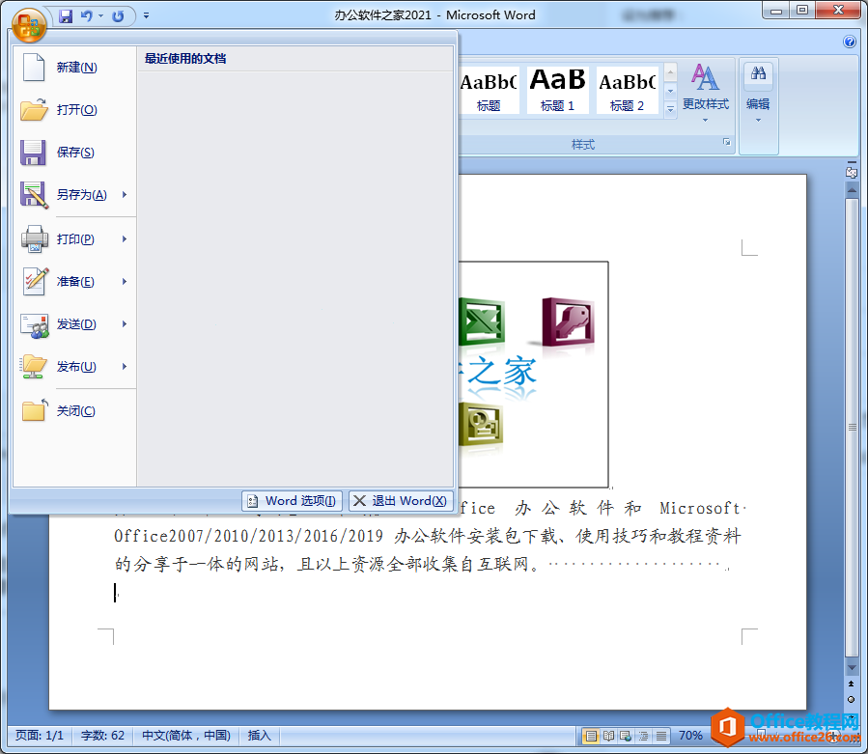Screen dimensions: 868x754
Task: Click the Redo icon in Quick Access Toolbar
Action: click(x=118, y=16)
